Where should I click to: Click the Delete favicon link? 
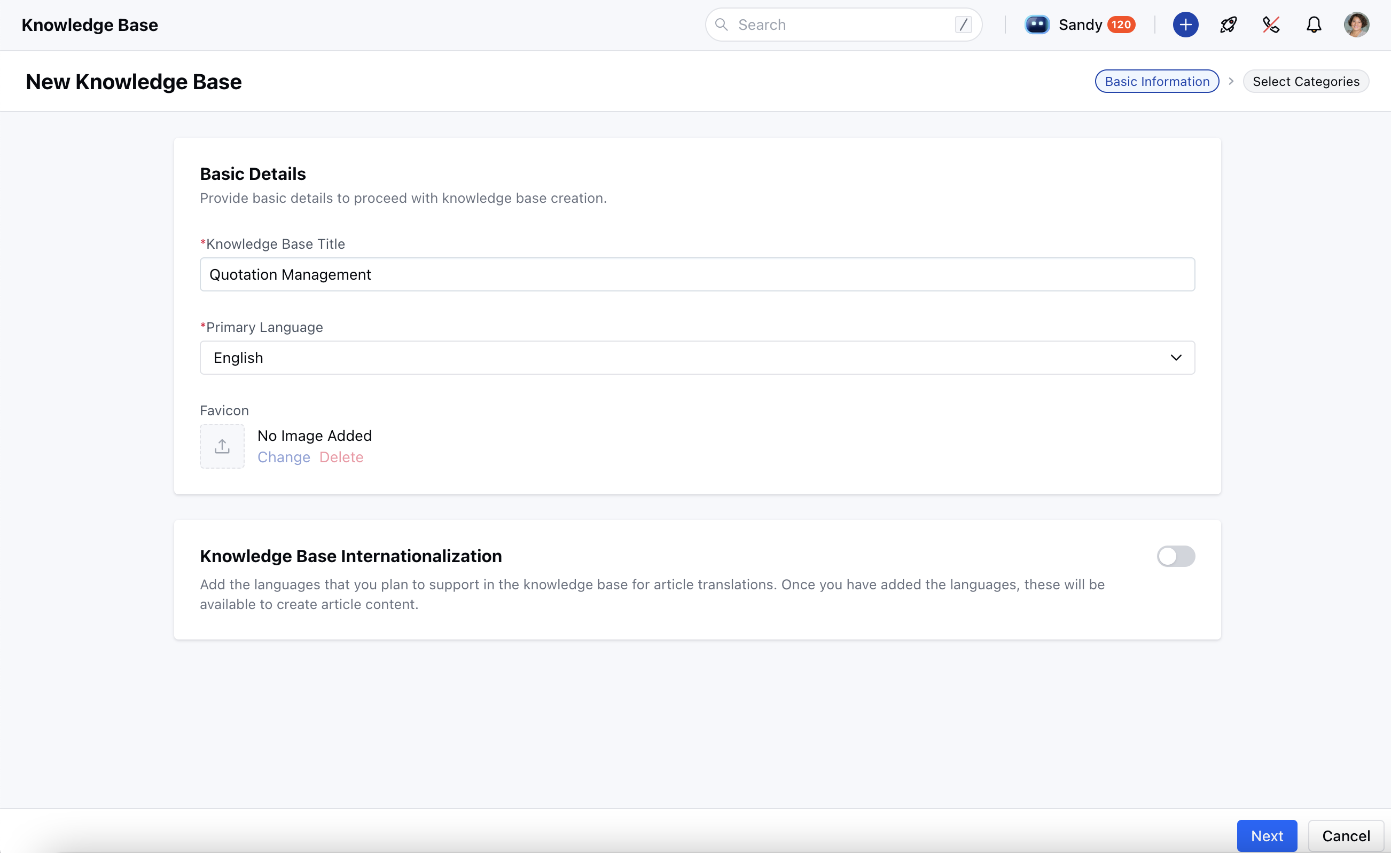pyautogui.click(x=341, y=457)
